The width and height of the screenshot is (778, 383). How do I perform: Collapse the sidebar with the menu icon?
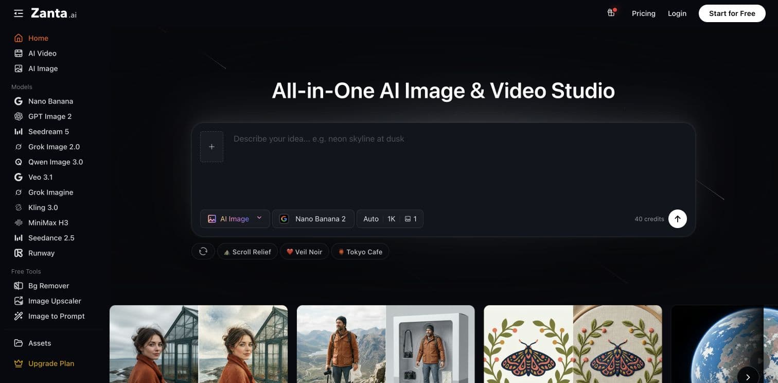pos(19,13)
